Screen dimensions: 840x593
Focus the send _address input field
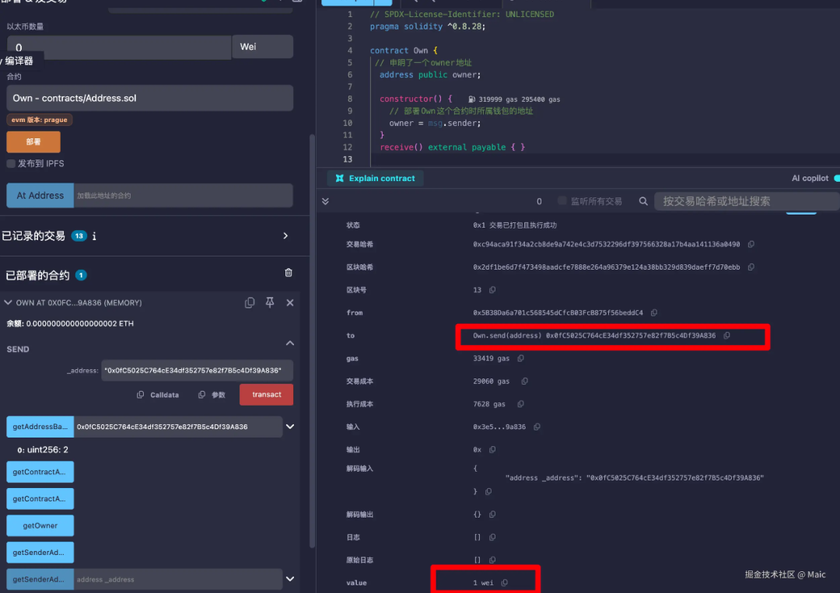tap(197, 371)
